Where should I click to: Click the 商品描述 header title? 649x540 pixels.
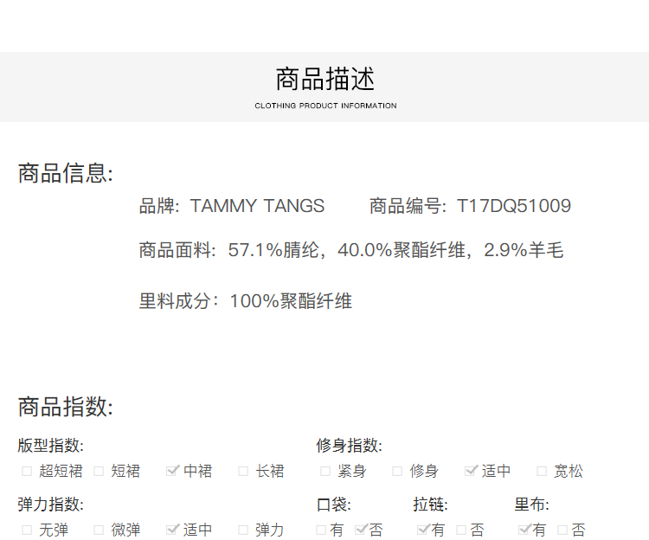point(325,80)
